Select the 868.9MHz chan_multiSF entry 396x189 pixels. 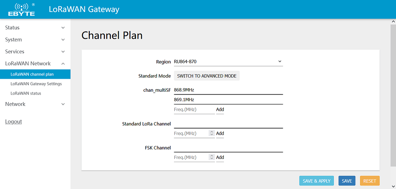coord(228,90)
